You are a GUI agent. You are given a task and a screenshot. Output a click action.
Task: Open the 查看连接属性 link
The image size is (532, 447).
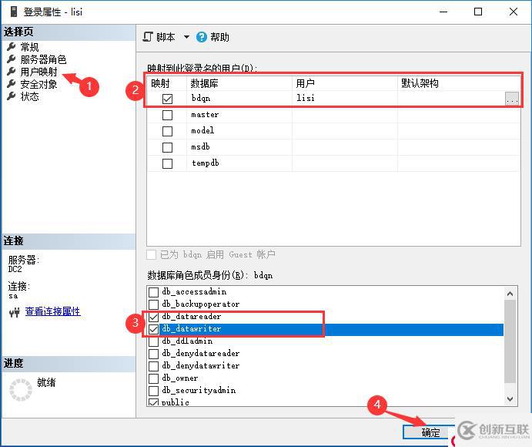click(x=53, y=311)
